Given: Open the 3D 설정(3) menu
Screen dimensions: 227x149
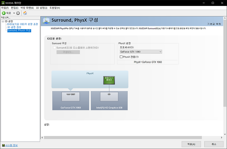Looking at the screenshot, I should tap(42, 8).
